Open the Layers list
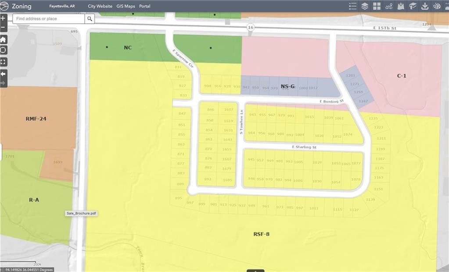Viewport: 449px width, 272px height. (x=366, y=6)
